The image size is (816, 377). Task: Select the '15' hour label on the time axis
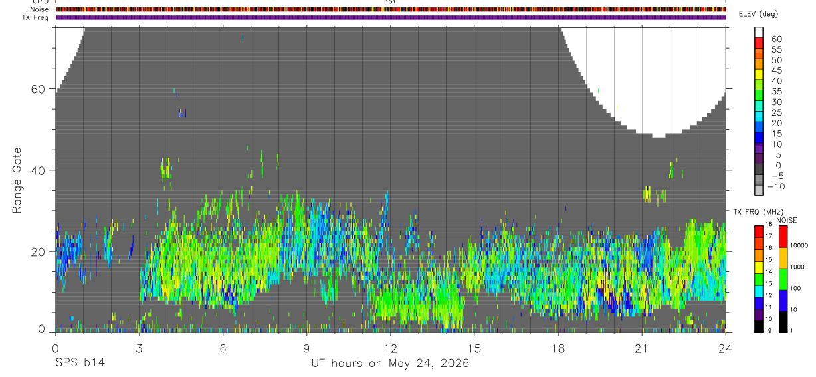474,348
